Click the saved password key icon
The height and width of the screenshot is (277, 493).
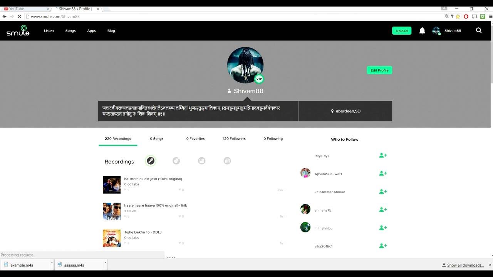coord(452,17)
